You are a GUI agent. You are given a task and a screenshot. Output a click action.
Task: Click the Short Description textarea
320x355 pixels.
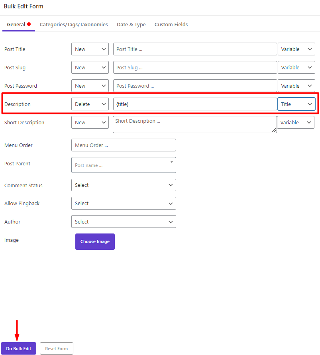195,125
